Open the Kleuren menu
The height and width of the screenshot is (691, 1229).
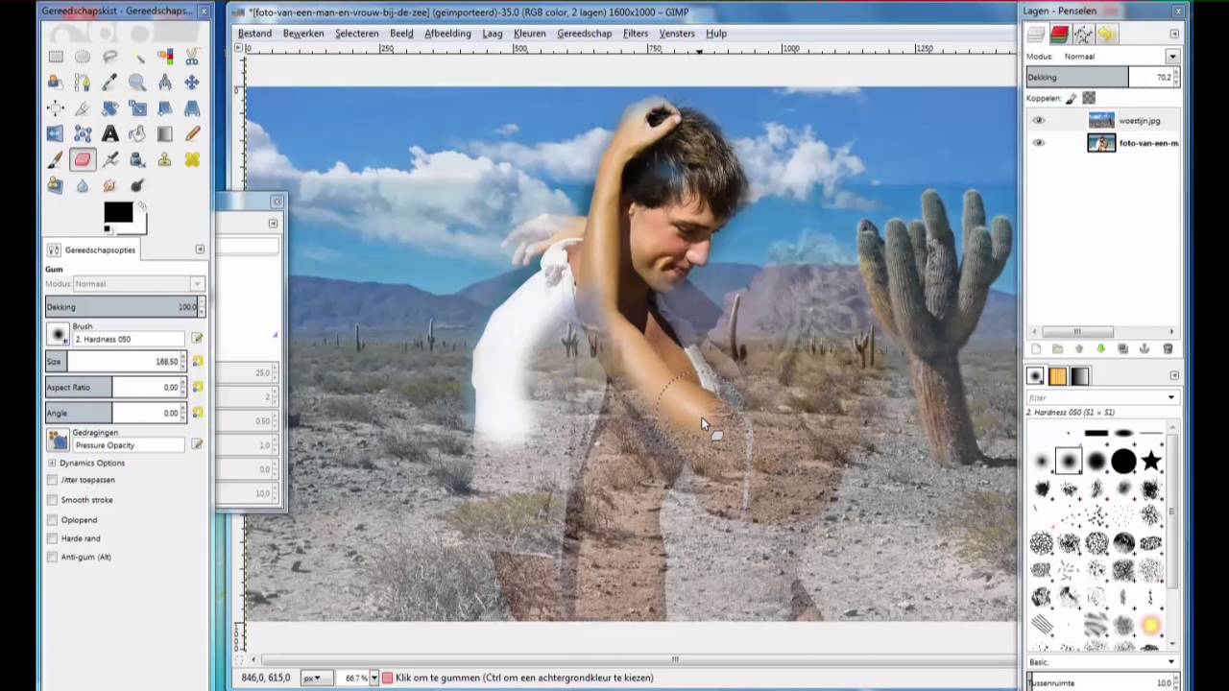coord(529,34)
